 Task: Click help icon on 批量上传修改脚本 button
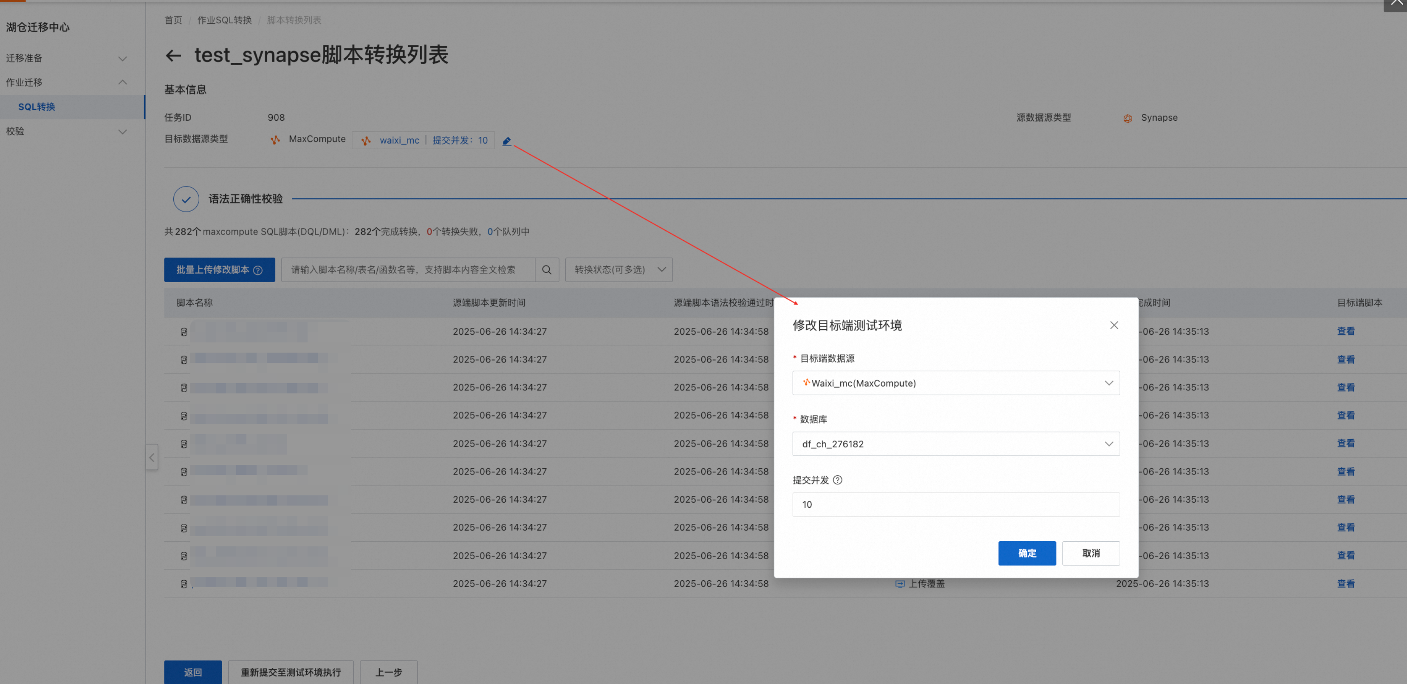coord(258,271)
